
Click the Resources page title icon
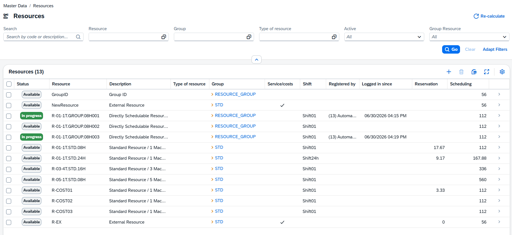pos(6,16)
